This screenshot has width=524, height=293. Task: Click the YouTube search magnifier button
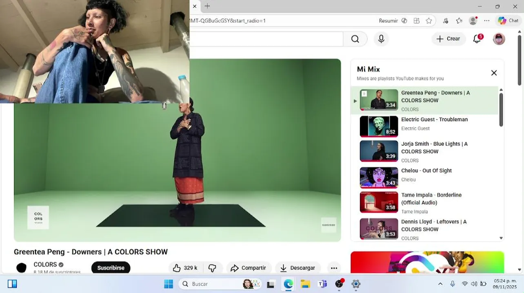coord(355,39)
